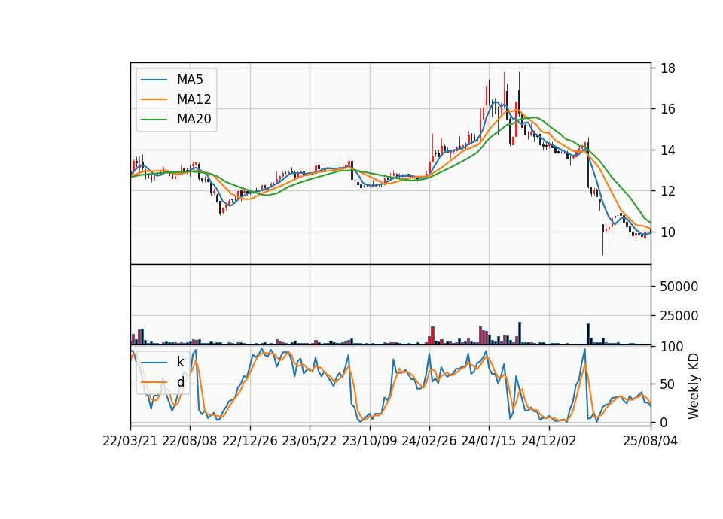Click the 22/08/08 date axis label
Viewport: 723px width, 519px height.
pyautogui.click(x=190, y=441)
